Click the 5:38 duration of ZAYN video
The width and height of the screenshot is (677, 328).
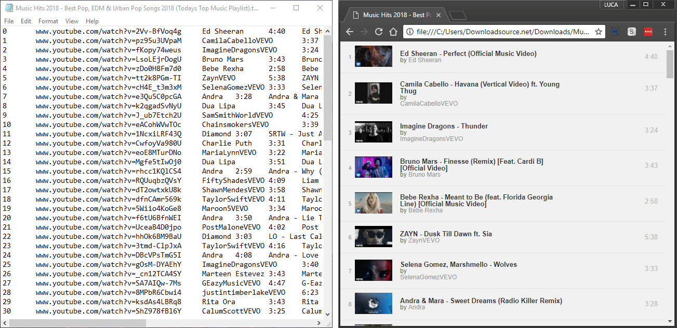click(651, 237)
